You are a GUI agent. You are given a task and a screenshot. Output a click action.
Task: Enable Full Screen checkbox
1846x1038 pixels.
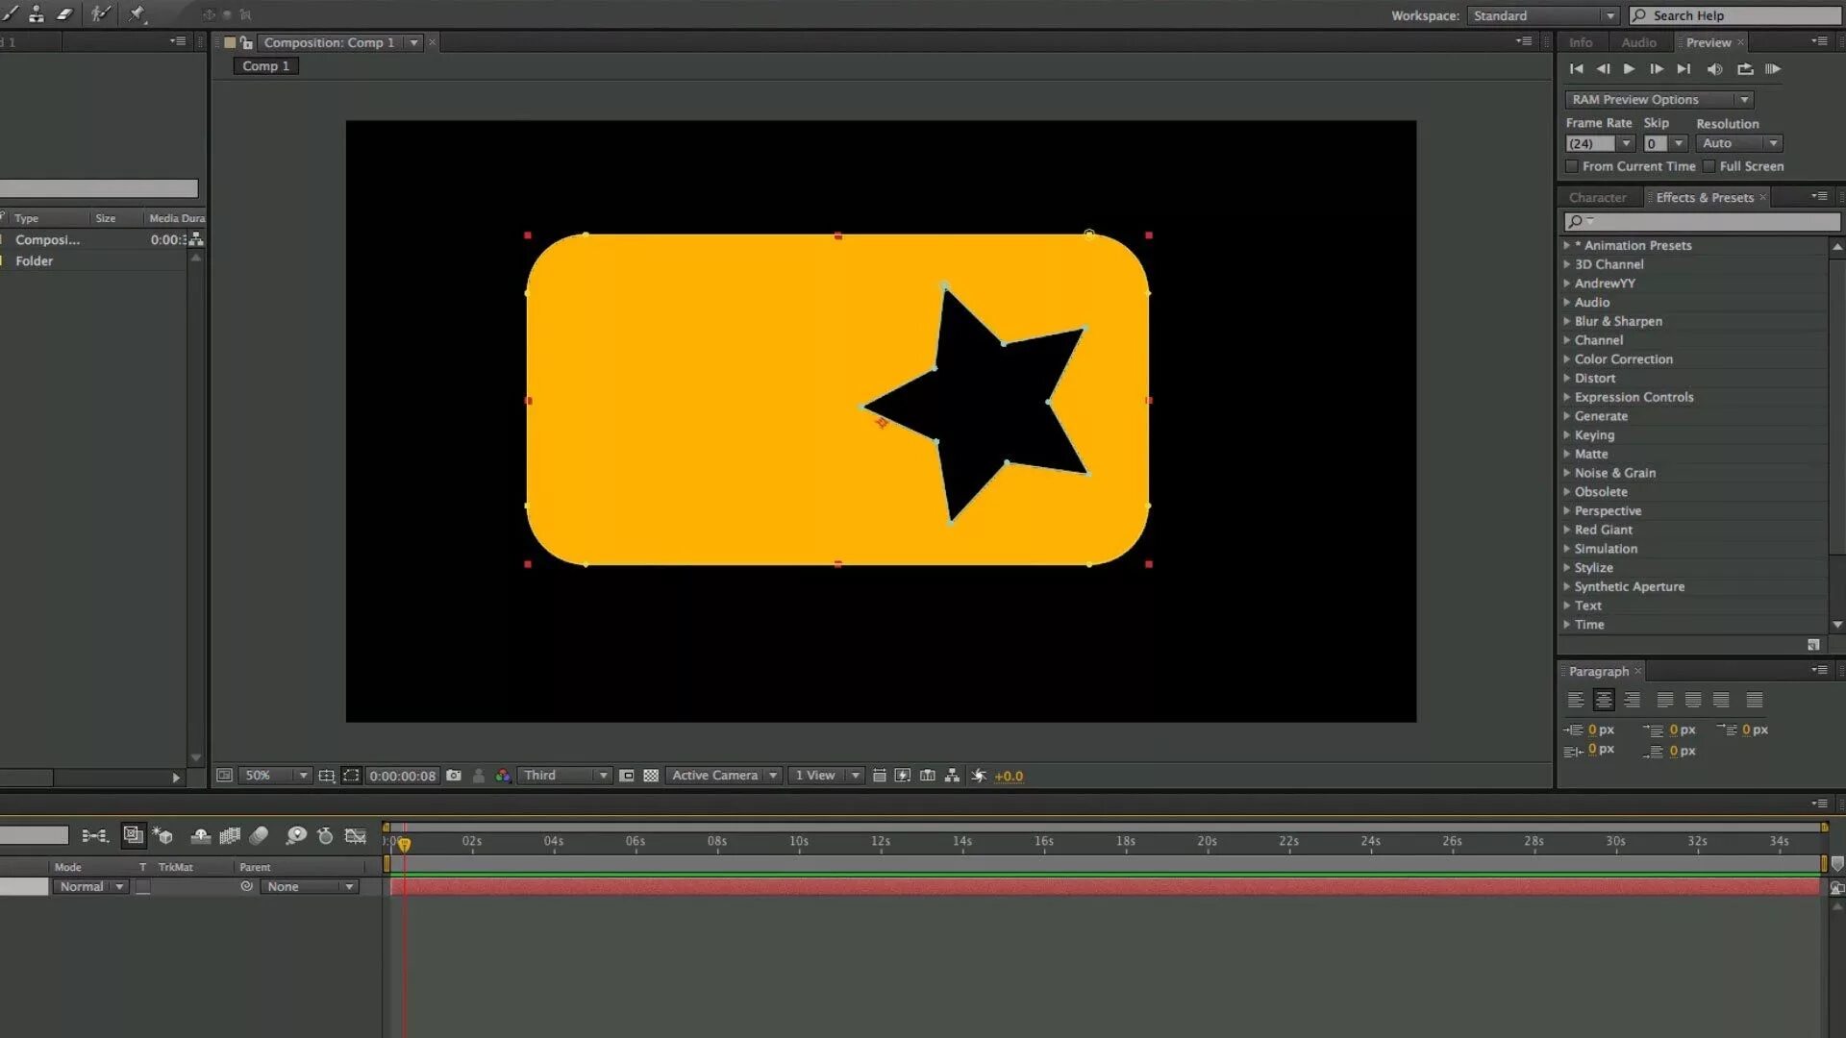tap(1709, 166)
